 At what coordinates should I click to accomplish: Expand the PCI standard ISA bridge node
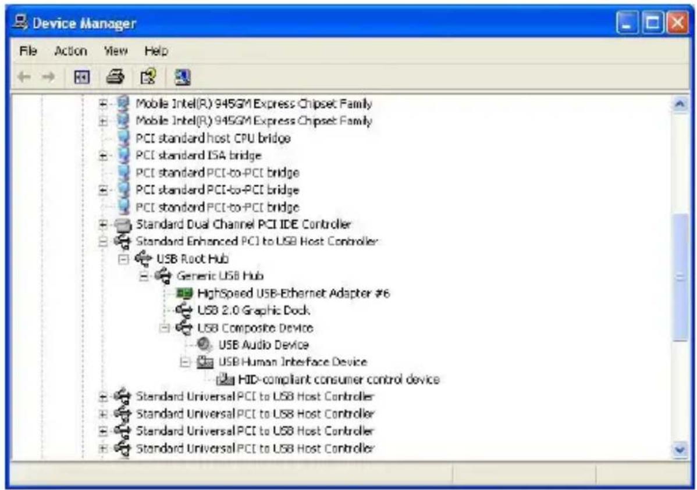103,156
